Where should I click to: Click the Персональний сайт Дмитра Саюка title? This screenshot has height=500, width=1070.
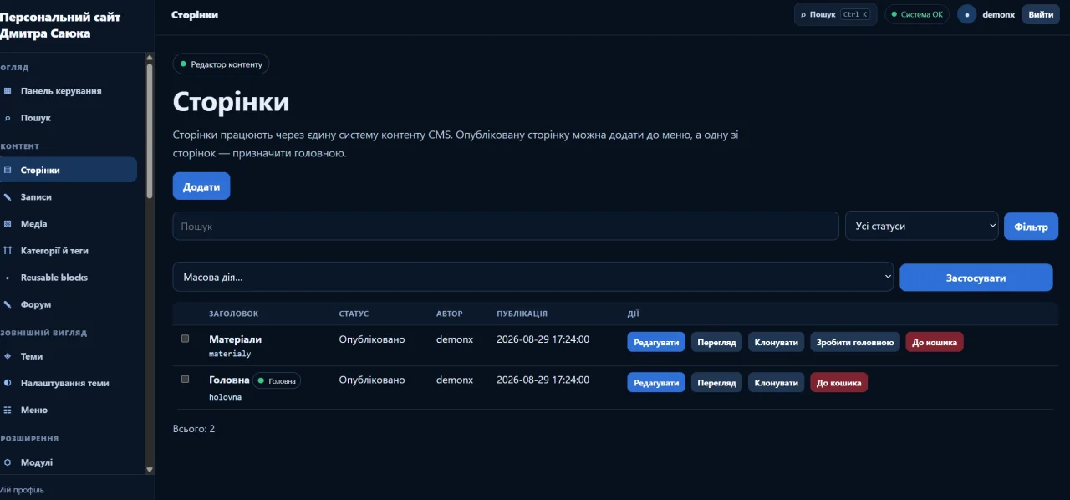click(60, 25)
